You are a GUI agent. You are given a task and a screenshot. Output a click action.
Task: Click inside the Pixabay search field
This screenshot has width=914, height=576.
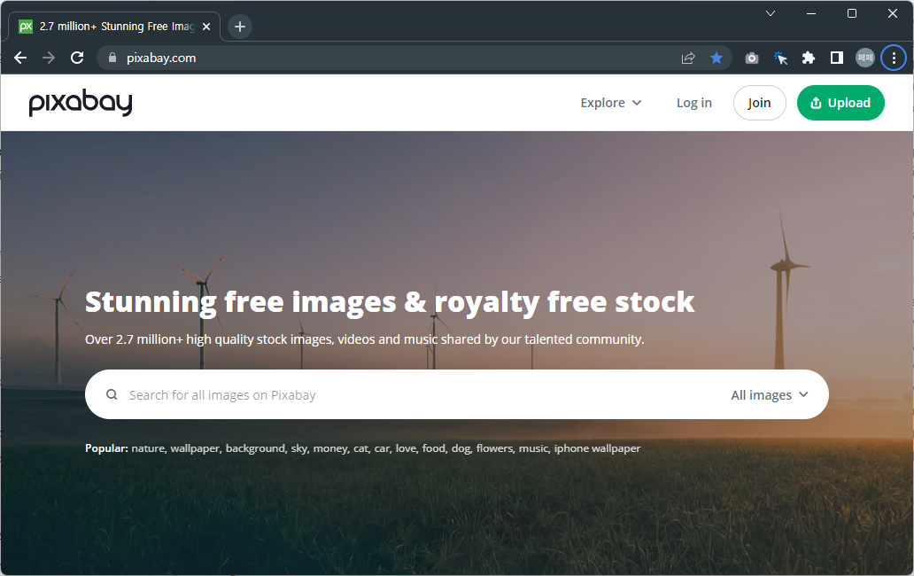354,393
